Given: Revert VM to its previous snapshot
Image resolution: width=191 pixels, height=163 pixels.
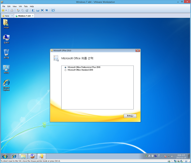Looking at the screenshot, I should coord(23,10).
